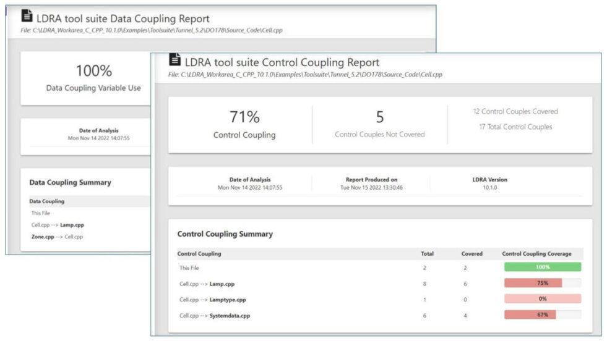The width and height of the screenshot is (607, 341).
Task: Click the Covered column header
Action: (472, 254)
